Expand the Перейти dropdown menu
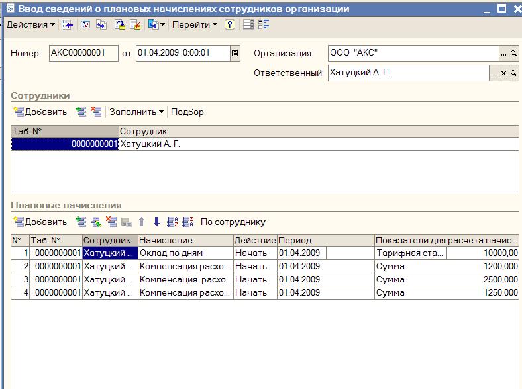Screen dimensions: 522x389 pyautogui.click(x=195, y=24)
